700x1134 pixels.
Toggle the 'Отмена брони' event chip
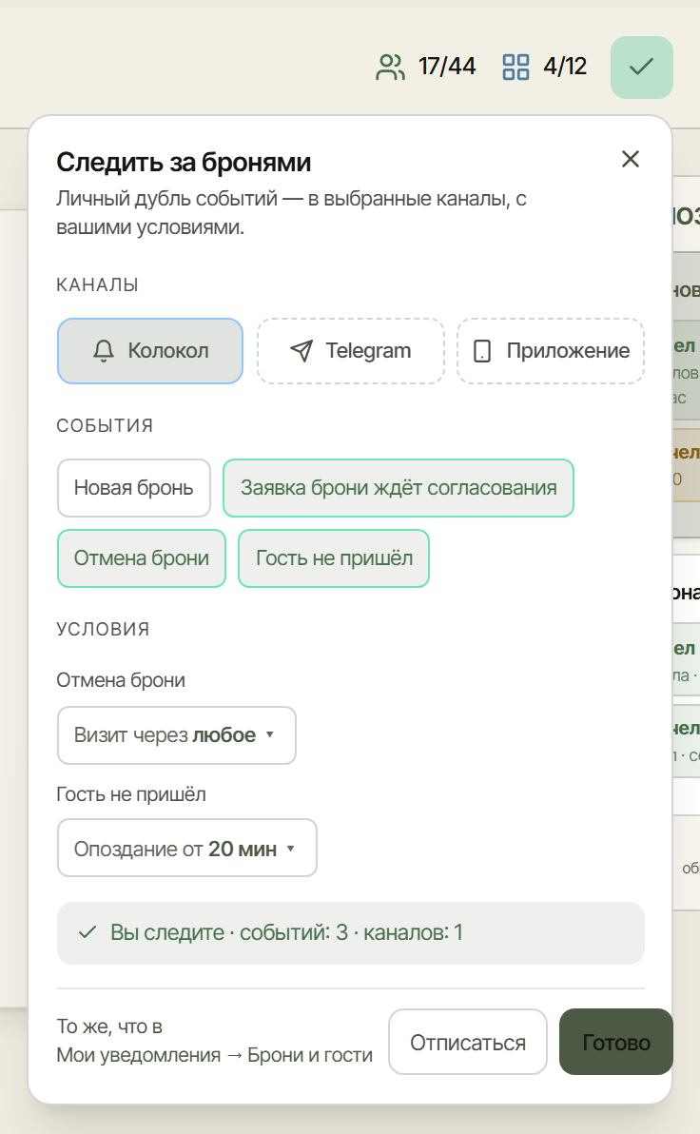click(142, 558)
